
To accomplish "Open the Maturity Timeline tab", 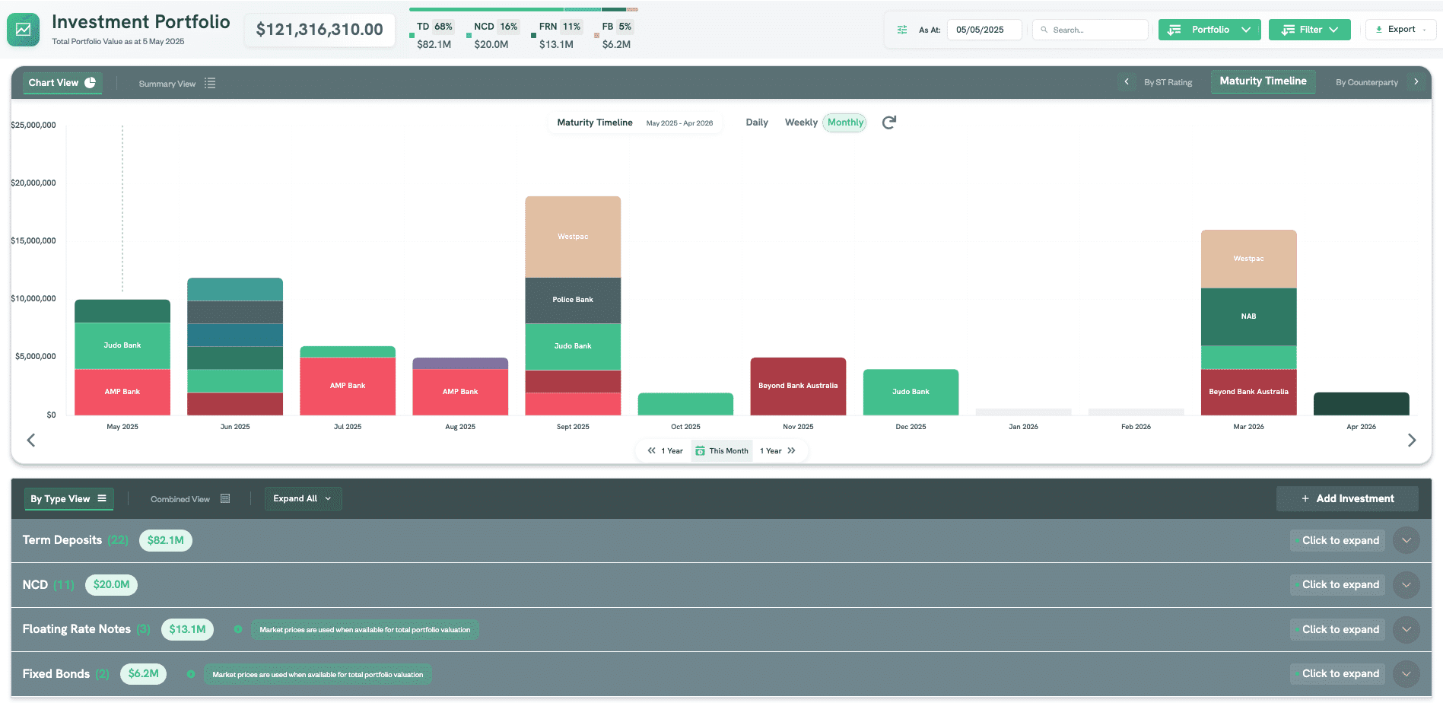I will [1263, 81].
